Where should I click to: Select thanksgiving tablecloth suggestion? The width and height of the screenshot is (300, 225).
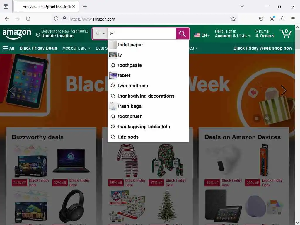click(x=148, y=127)
